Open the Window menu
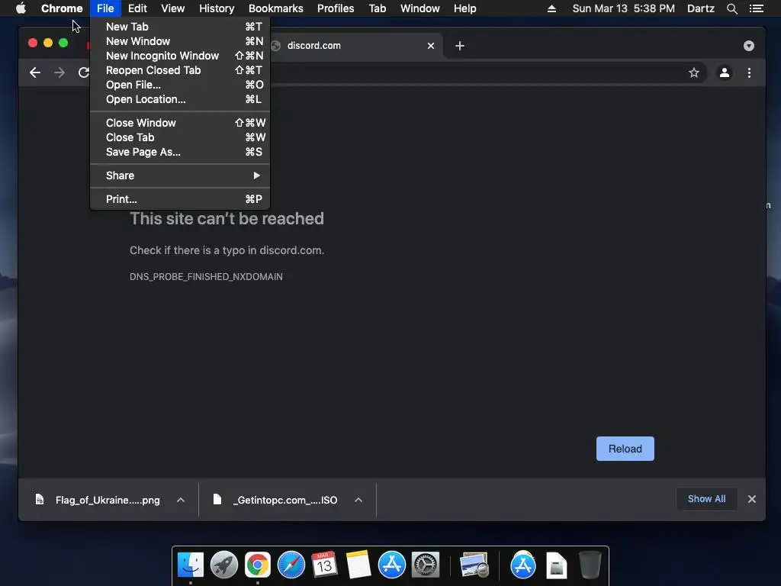Viewport: 781px width, 586px height. point(420,8)
